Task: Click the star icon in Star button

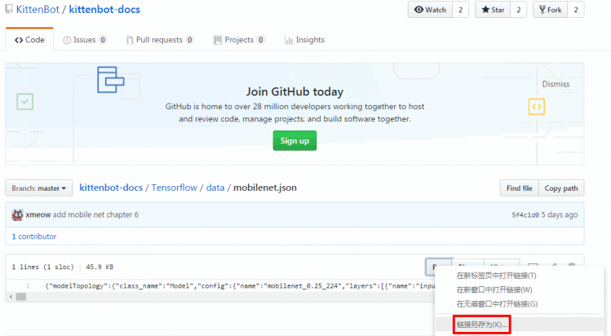Action: 485,10
